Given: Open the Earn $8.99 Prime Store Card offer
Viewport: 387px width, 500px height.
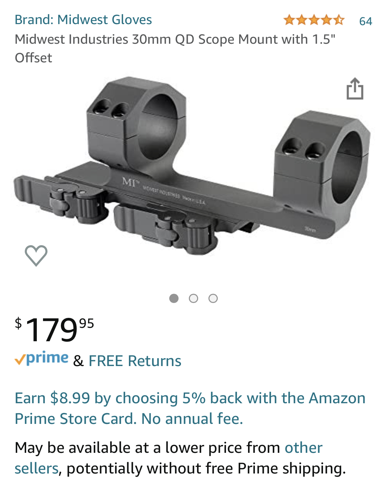Looking at the screenshot, I should coord(190,408).
